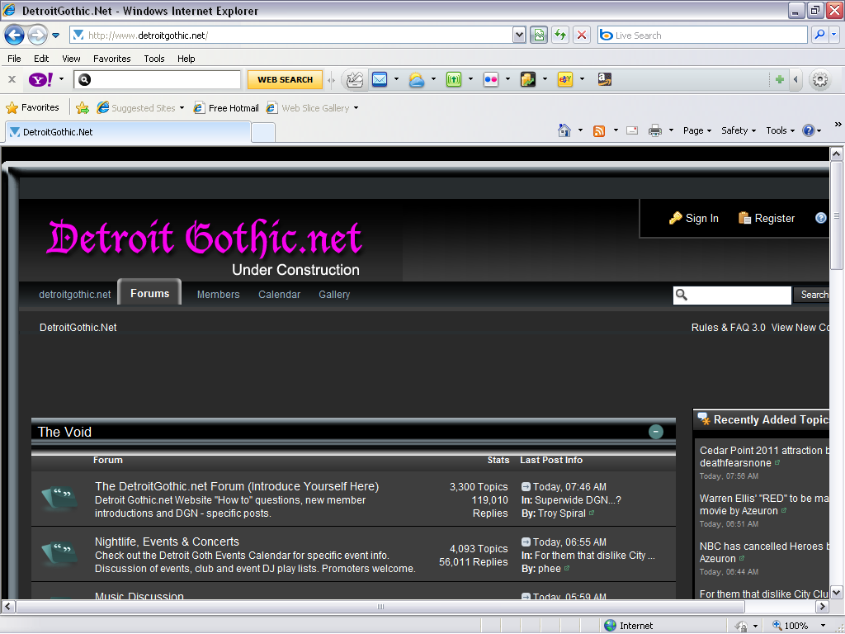The image size is (845, 634).
Task: Click the Add to Favorites Bar star icon
Action: [83, 108]
